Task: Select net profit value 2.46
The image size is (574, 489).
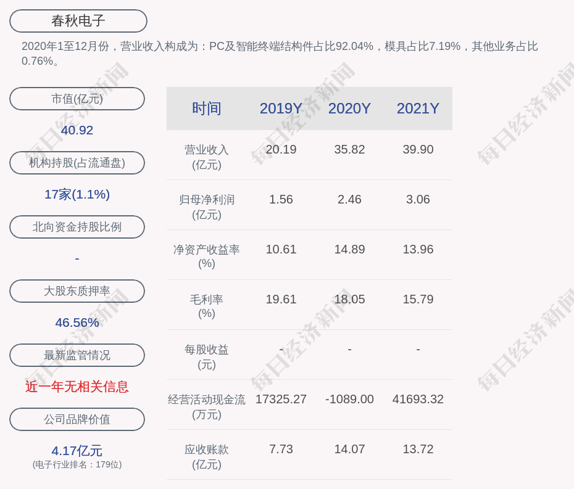Action: point(349,199)
